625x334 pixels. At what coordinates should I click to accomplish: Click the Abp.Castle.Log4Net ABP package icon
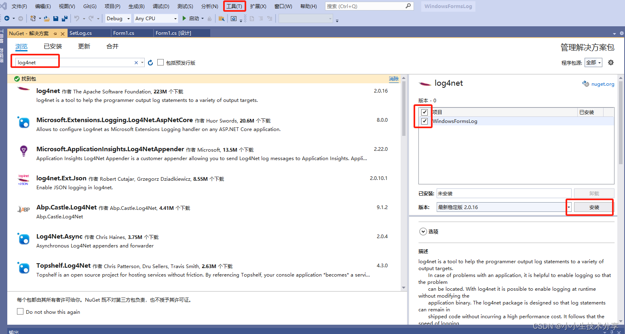[x=23, y=209]
